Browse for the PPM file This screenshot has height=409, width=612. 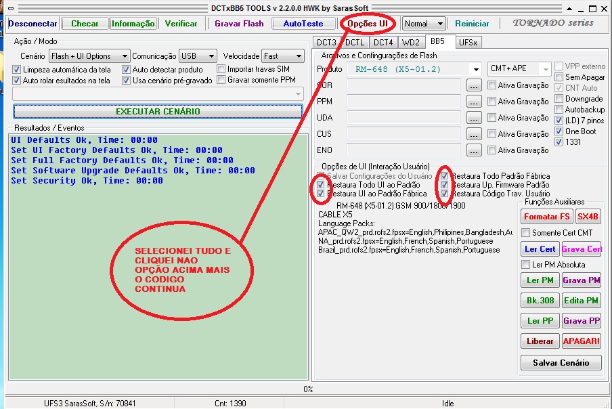(474, 102)
